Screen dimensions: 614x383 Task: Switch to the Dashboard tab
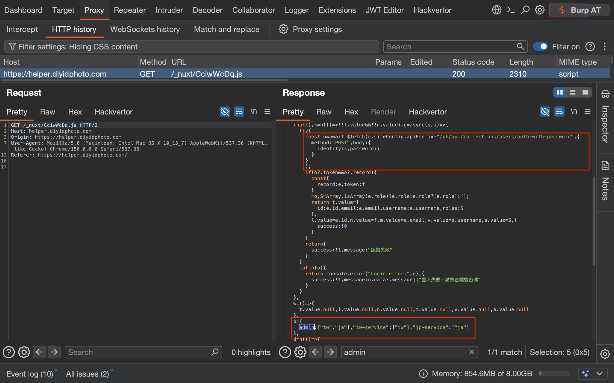tap(23, 10)
